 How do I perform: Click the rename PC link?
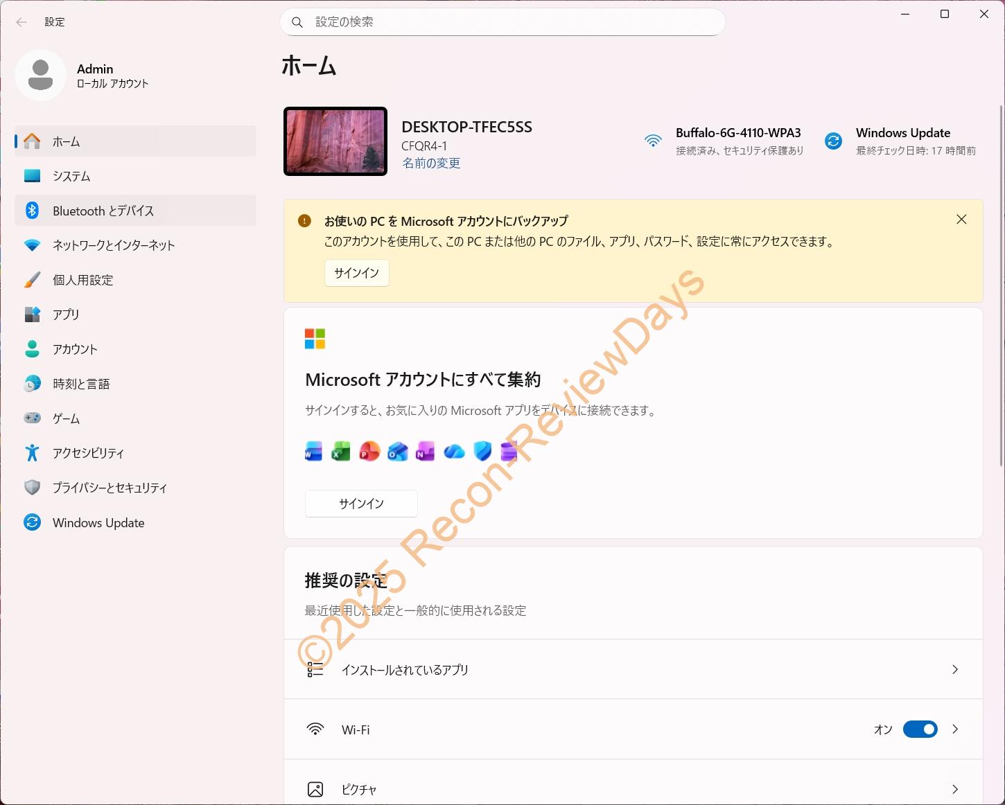431,163
